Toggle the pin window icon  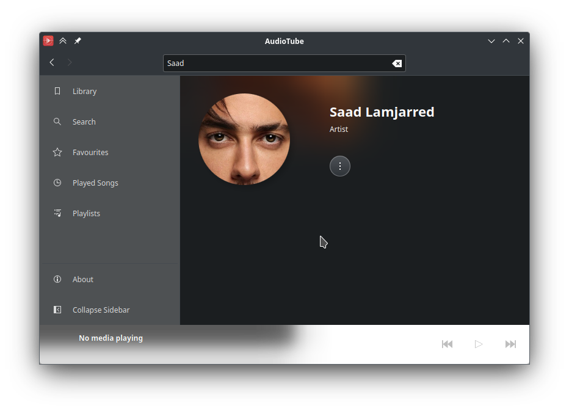point(78,41)
